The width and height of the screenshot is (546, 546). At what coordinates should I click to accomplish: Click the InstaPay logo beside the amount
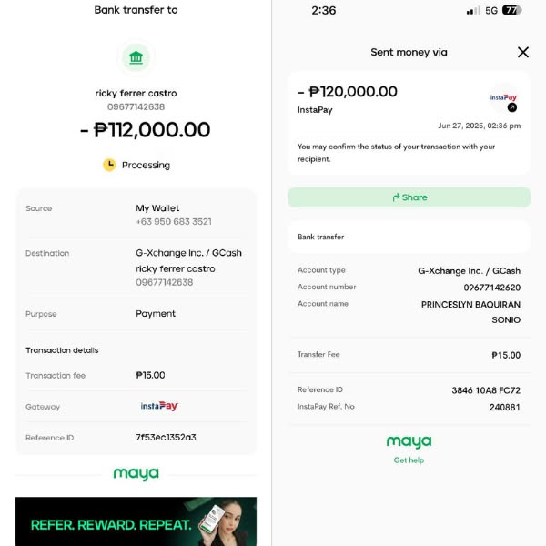pos(503,96)
